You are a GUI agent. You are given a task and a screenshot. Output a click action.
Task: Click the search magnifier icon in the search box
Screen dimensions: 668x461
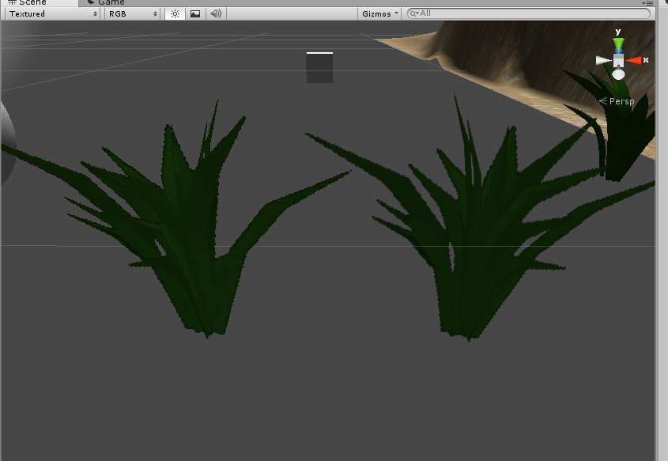coord(413,13)
